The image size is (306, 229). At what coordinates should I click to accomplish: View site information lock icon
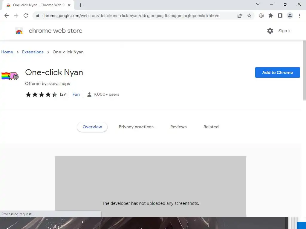pos(38,16)
